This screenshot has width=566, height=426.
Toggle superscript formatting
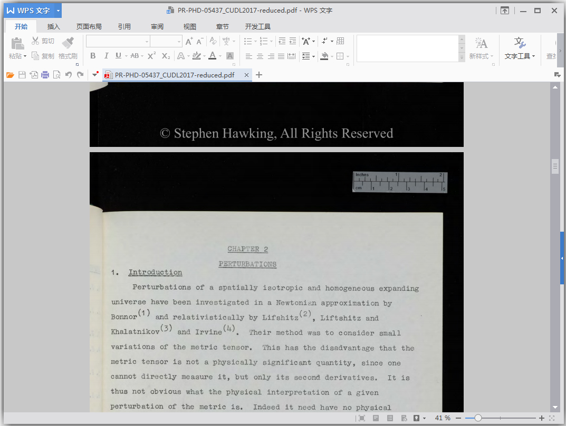[151, 56]
